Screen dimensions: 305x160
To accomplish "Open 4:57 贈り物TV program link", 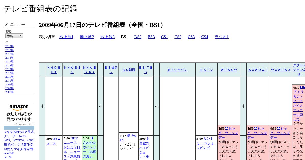I will [128, 138].
